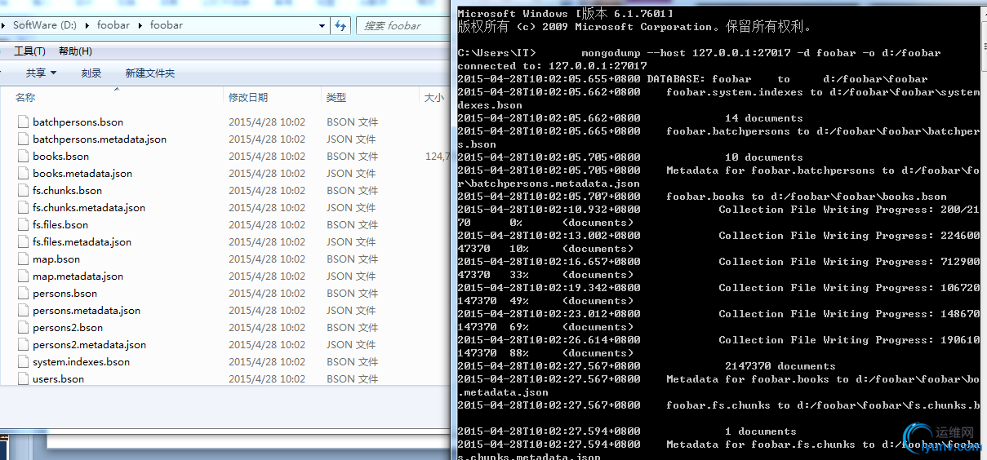Image resolution: width=987 pixels, height=460 pixels.
Task: Sort by the 名称 column header
Action: point(25,97)
